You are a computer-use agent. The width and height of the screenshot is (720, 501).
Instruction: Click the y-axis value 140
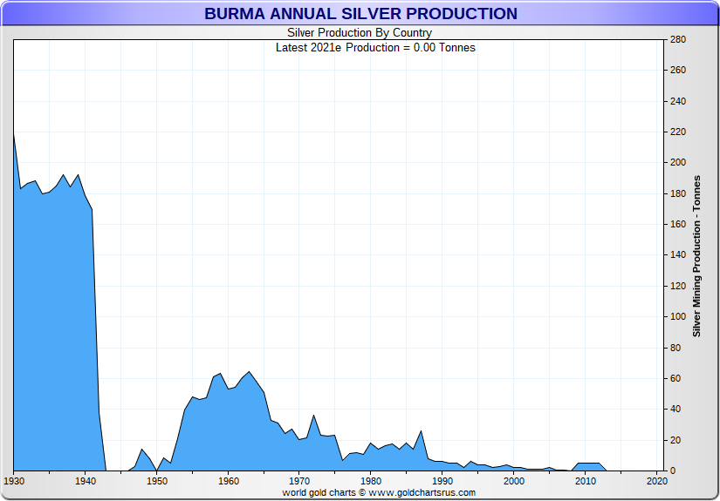[x=678, y=254]
